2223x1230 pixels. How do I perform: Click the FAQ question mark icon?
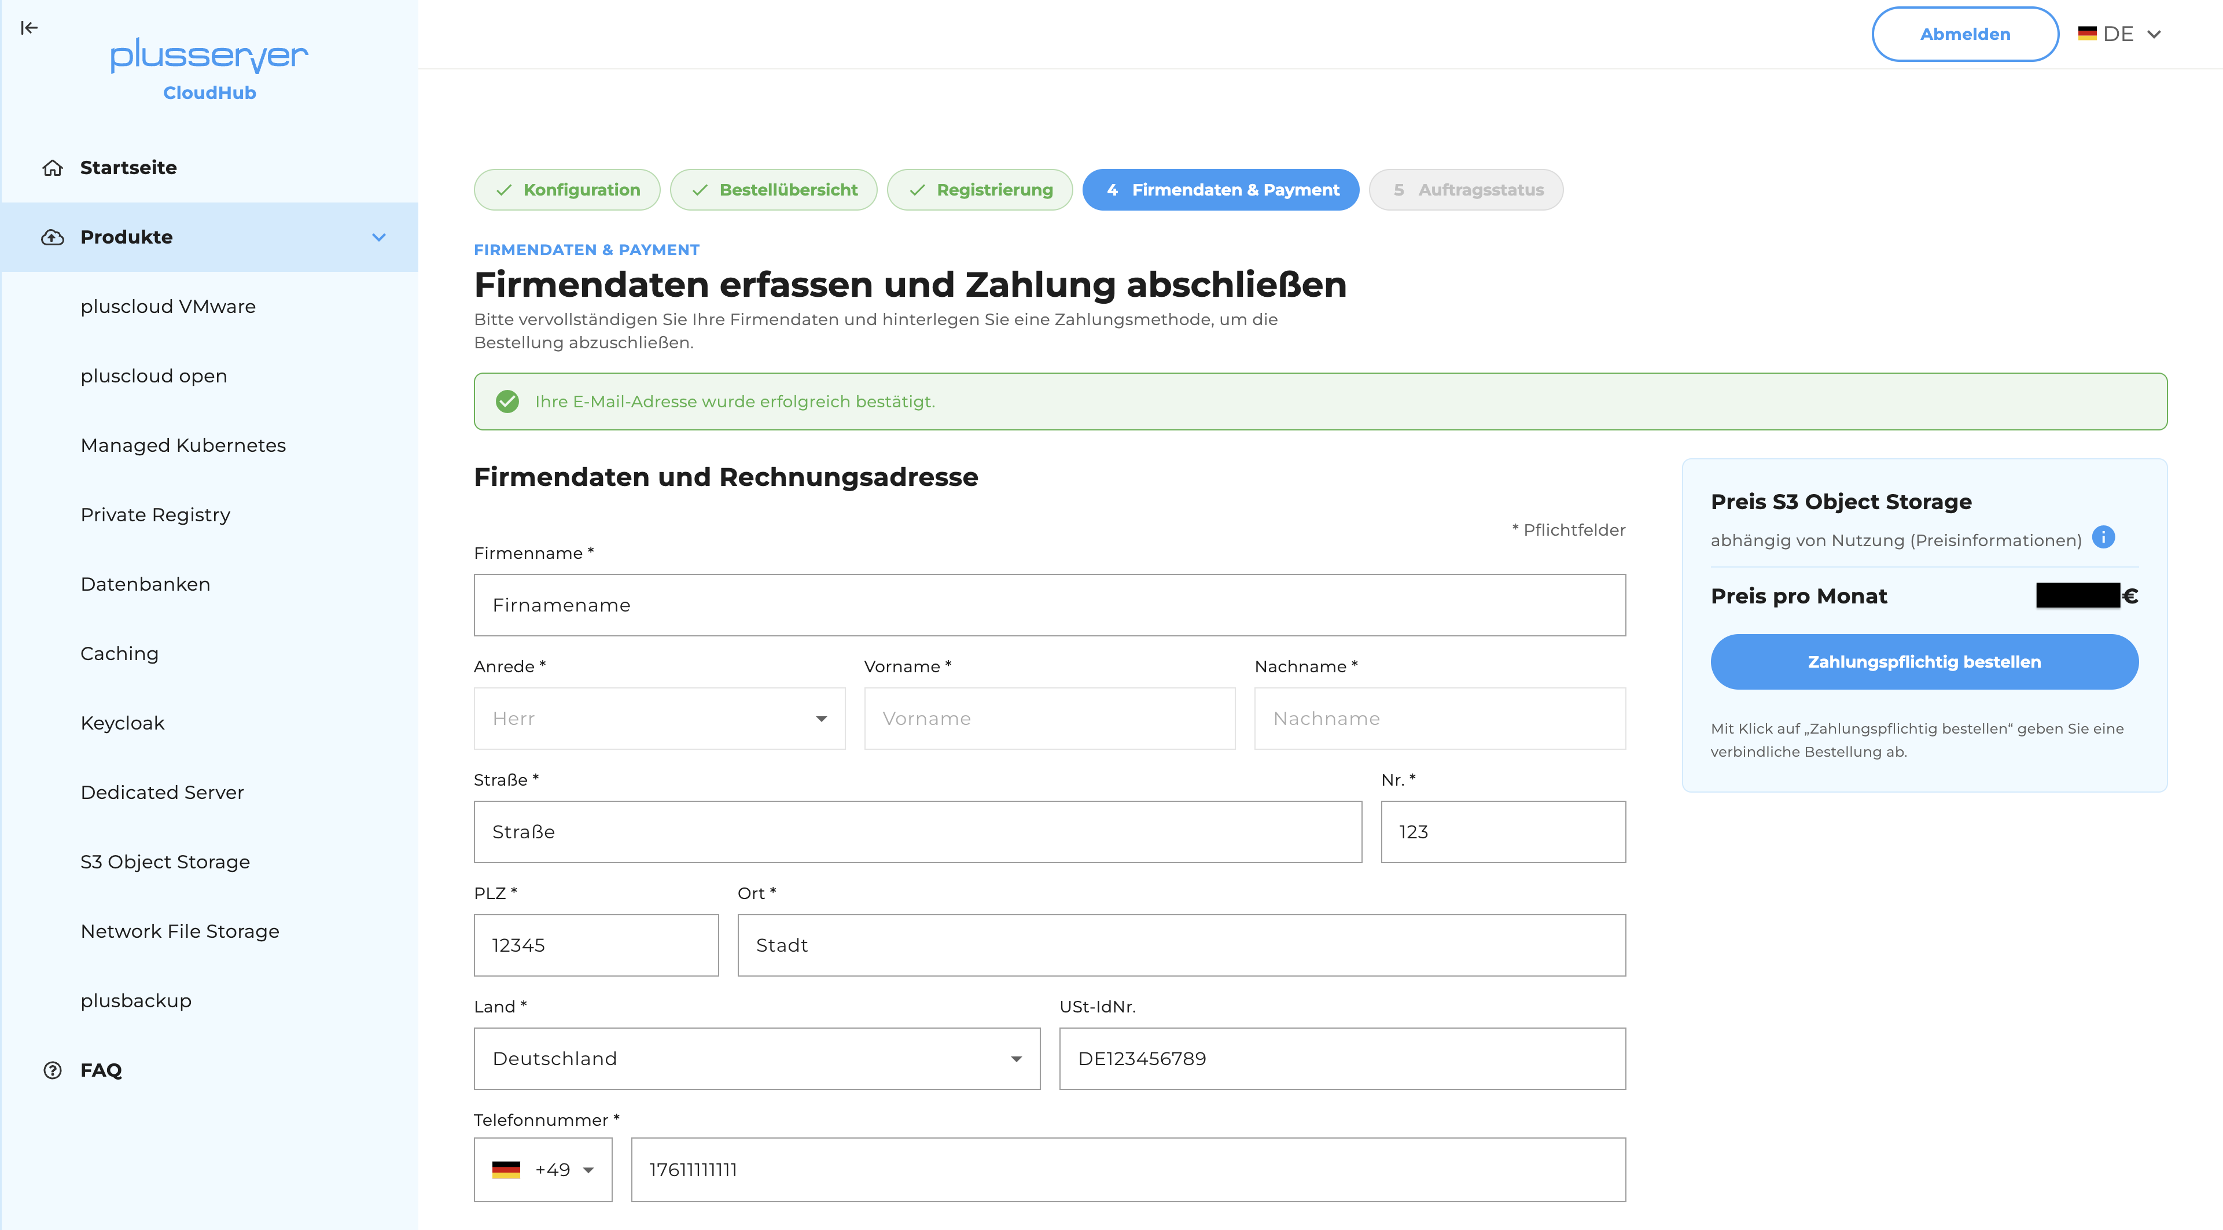53,1070
